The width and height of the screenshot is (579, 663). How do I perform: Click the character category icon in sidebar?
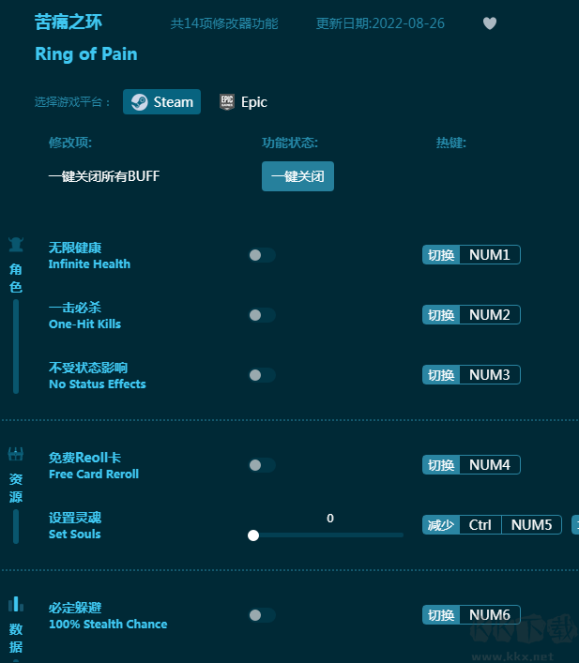point(16,246)
